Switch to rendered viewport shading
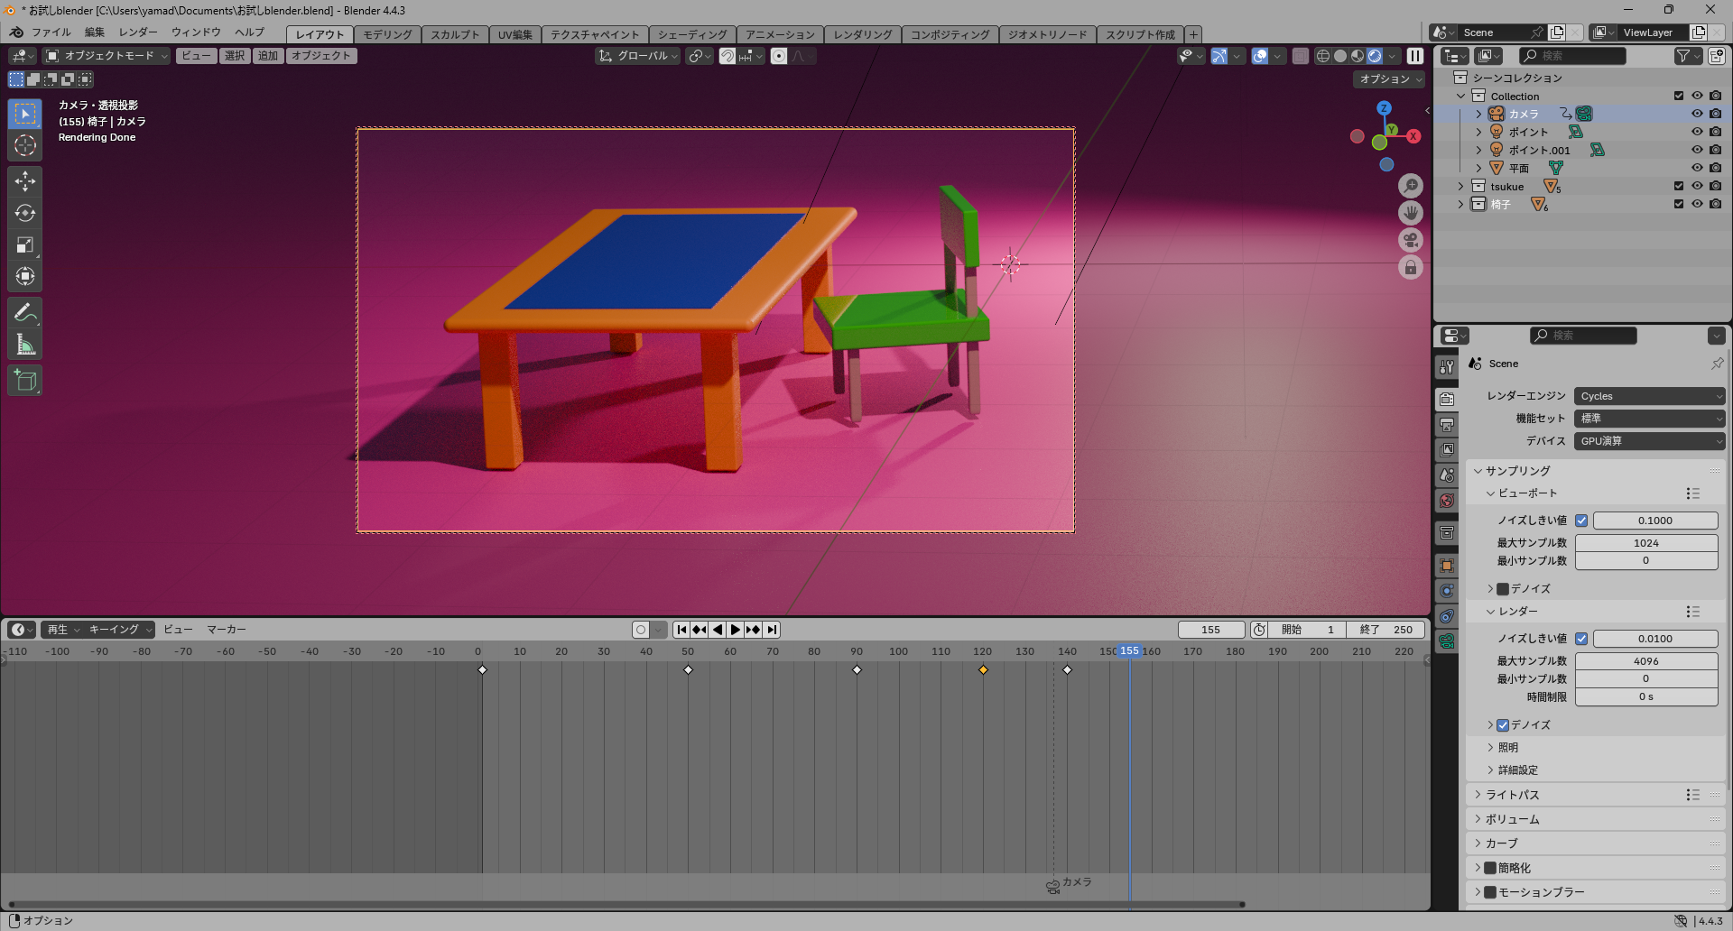Image resolution: width=1733 pixels, height=931 pixels. [x=1375, y=56]
